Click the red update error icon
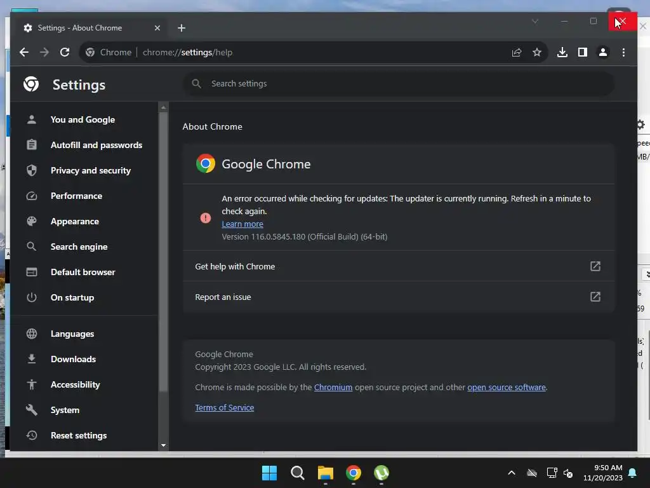Screen dimensions: 650x488 pos(206,218)
